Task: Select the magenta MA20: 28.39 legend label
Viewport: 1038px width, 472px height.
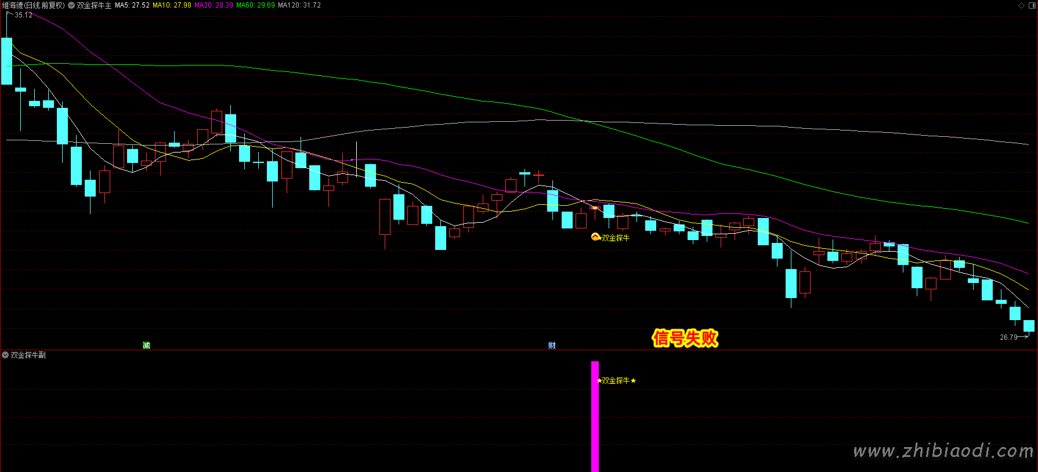Action: [x=214, y=5]
